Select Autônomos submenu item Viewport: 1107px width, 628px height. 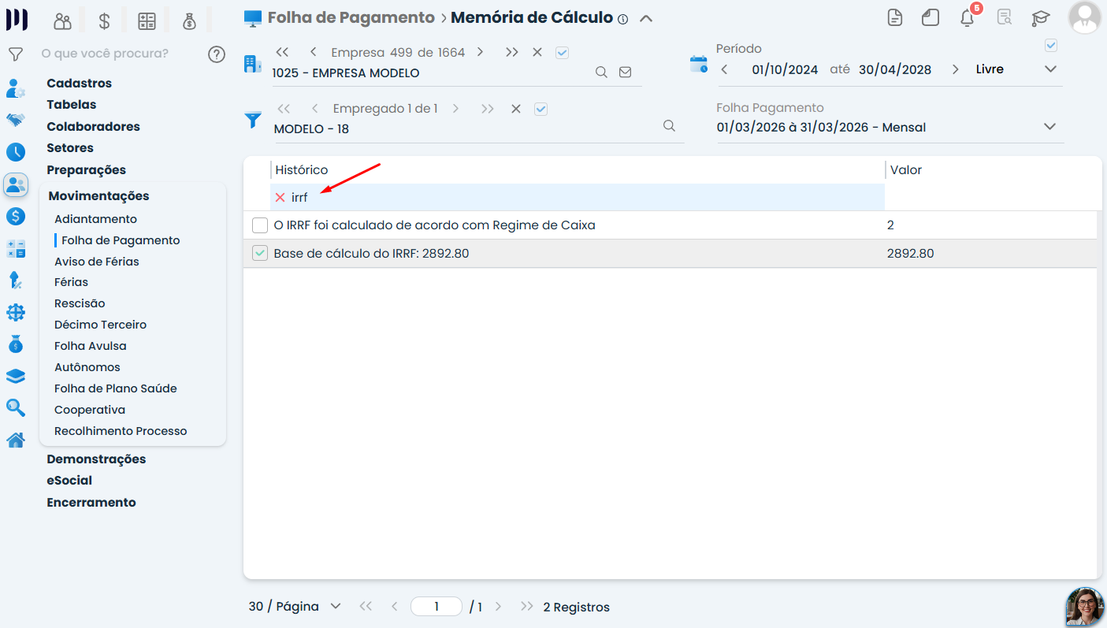pyautogui.click(x=87, y=367)
